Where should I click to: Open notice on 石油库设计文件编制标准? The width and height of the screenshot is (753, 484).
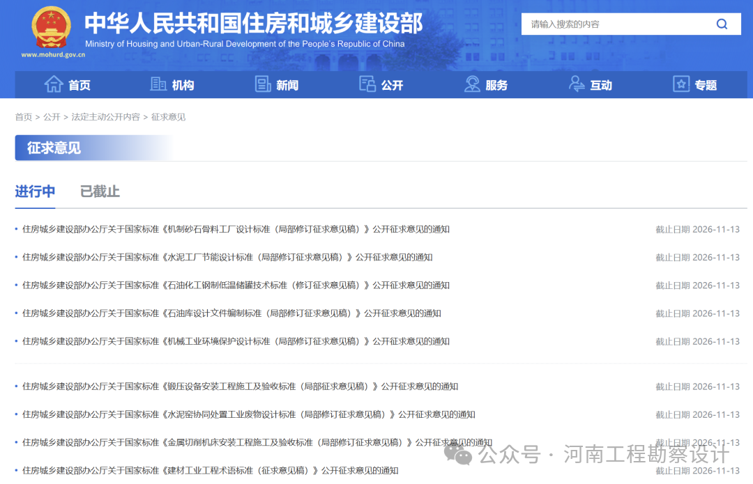[231, 313]
